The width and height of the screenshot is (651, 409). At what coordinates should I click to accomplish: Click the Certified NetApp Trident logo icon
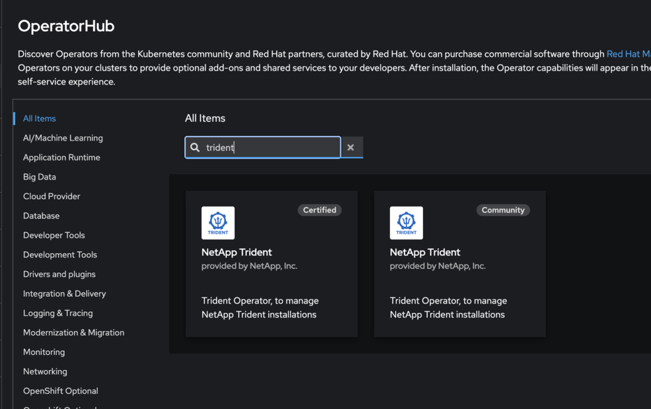tap(218, 223)
